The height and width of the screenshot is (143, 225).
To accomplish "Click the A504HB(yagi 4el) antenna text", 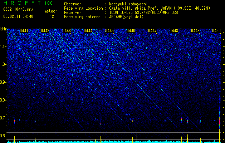I will point(126,17).
